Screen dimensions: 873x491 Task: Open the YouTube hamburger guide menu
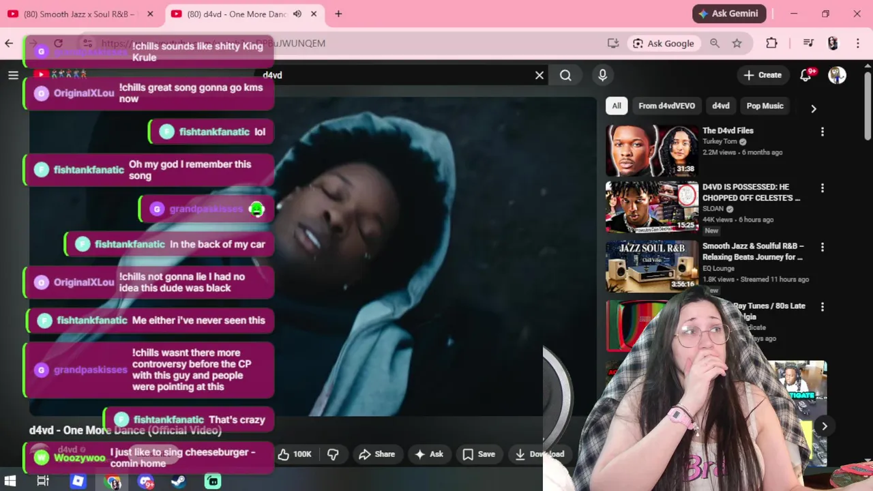click(13, 75)
